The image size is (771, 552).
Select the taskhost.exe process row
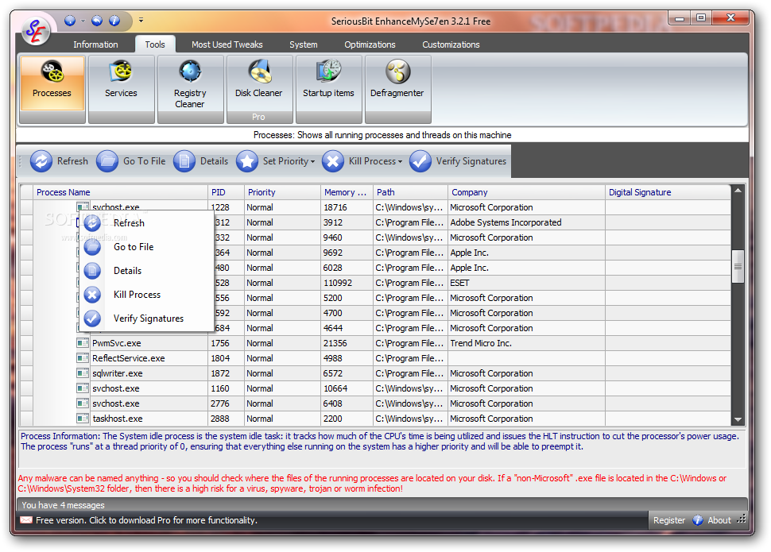tap(376, 419)
